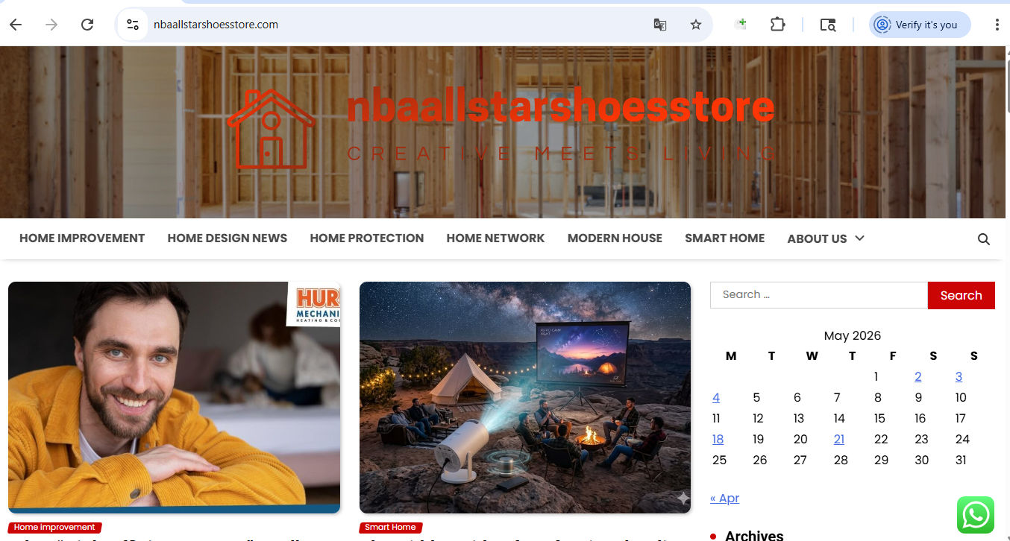This screenshot has height=541, width=1010.
Task: Open calendar date 3 link
Action: (x=959, y=377)
